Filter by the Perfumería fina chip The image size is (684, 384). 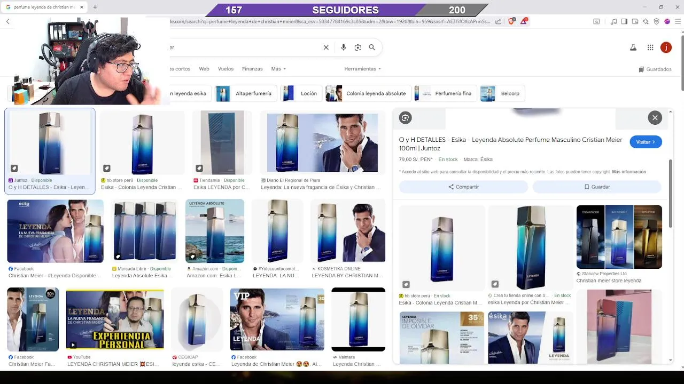coord(445,93)
